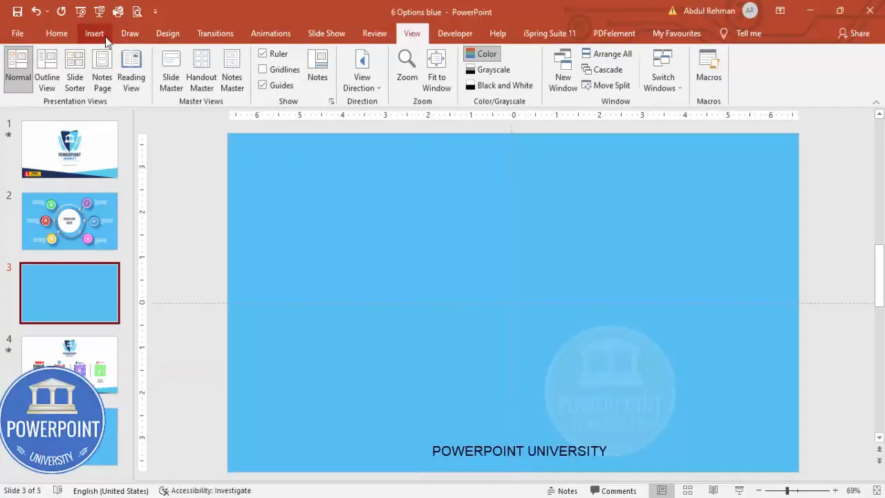The height and width of the screenshot is (498, 885).
Task: Open the Transitions tab
Action: pos(215,33)
